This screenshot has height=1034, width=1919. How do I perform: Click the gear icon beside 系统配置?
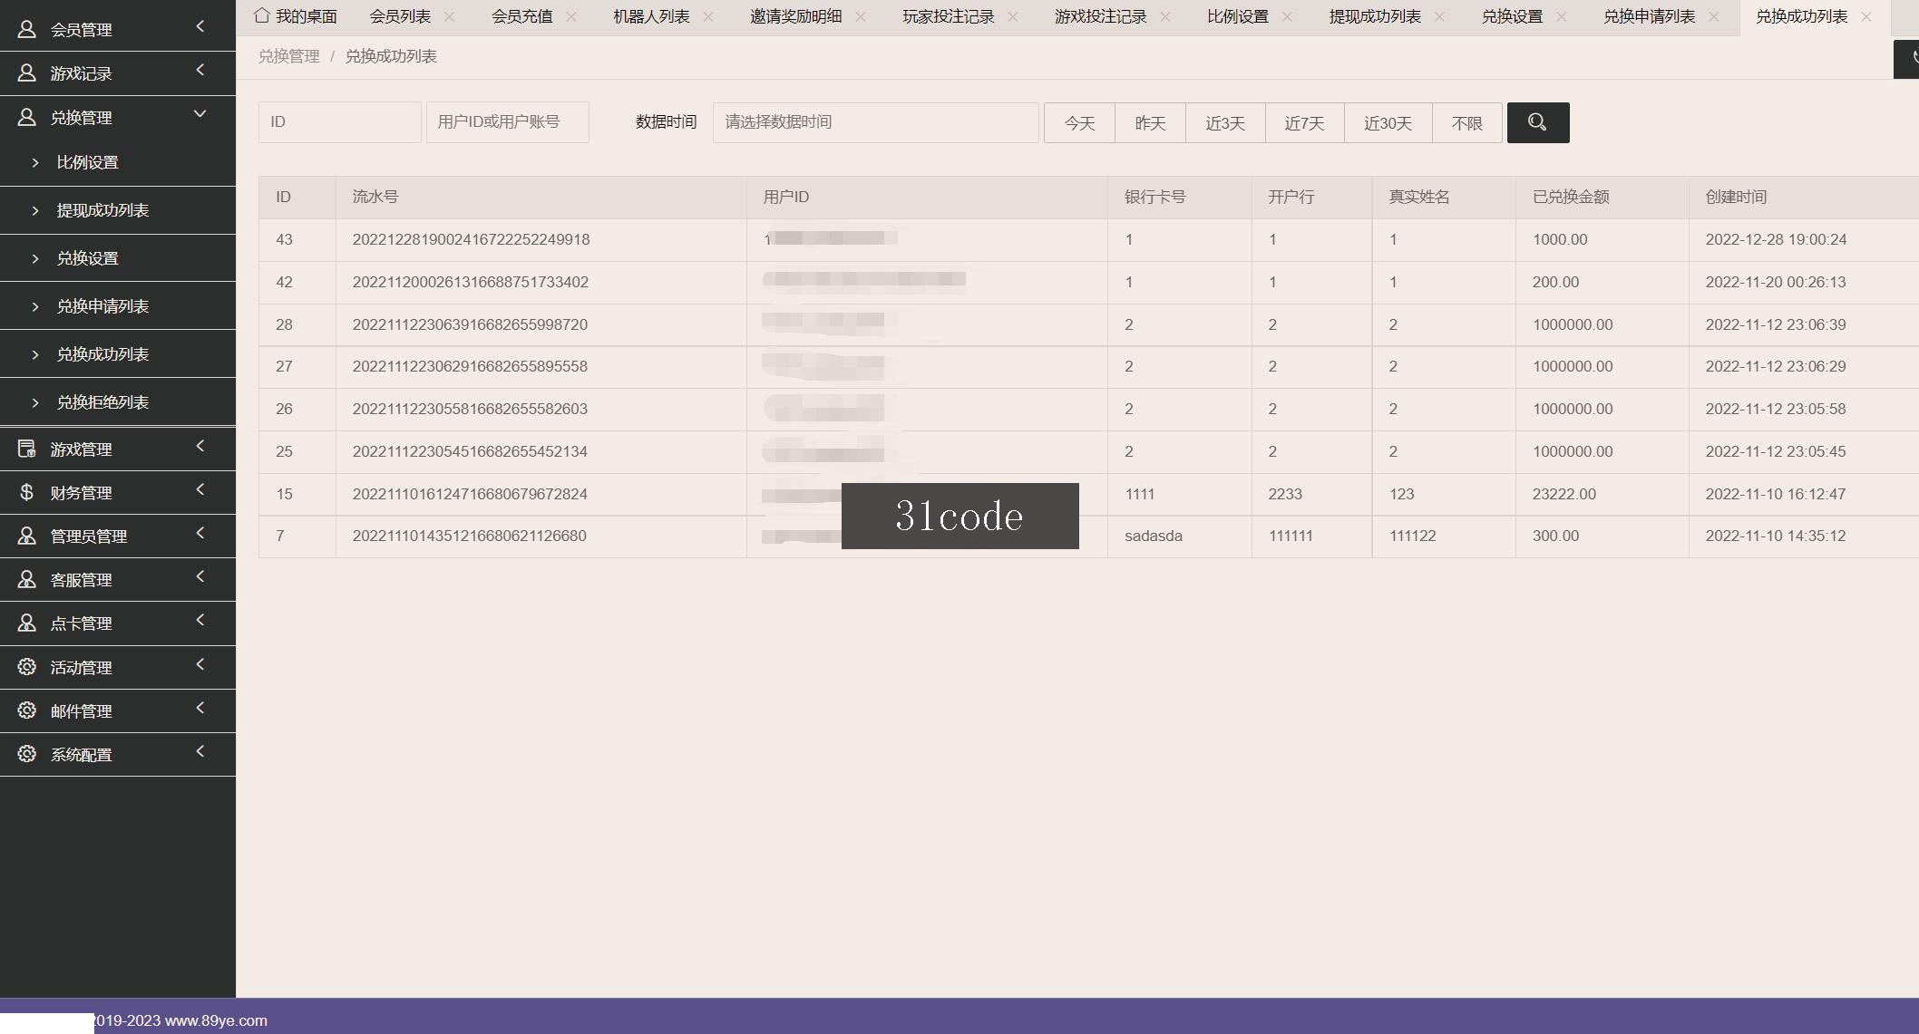point(27,754)
